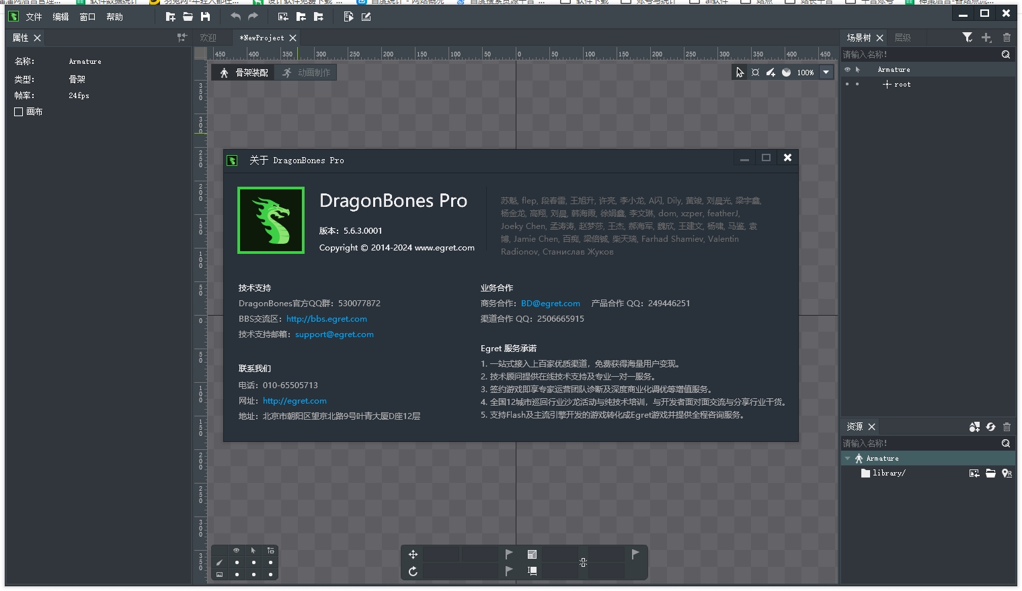Open the 文件 menu

(x=34, y=17)
